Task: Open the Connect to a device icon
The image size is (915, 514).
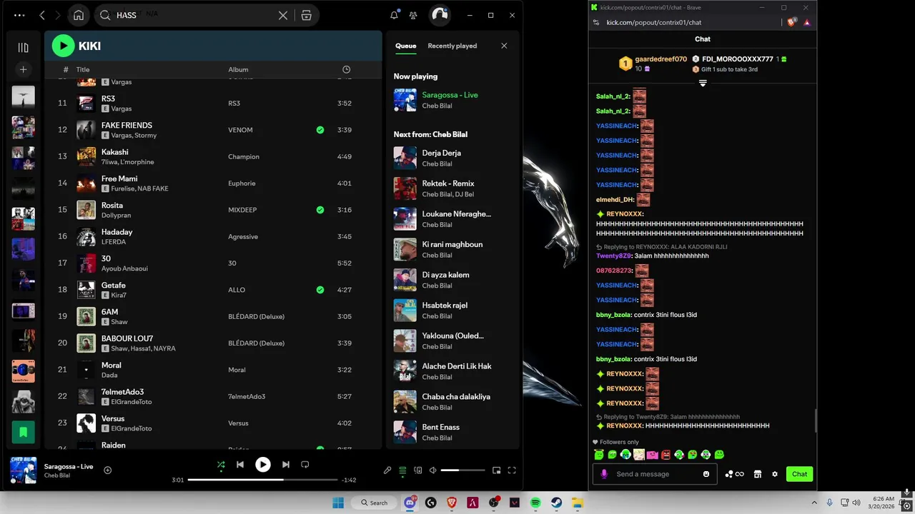Action: (418, 470)
